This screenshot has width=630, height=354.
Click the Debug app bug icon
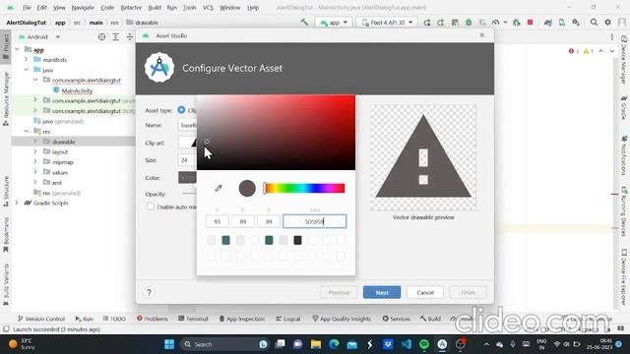point(469,23)
